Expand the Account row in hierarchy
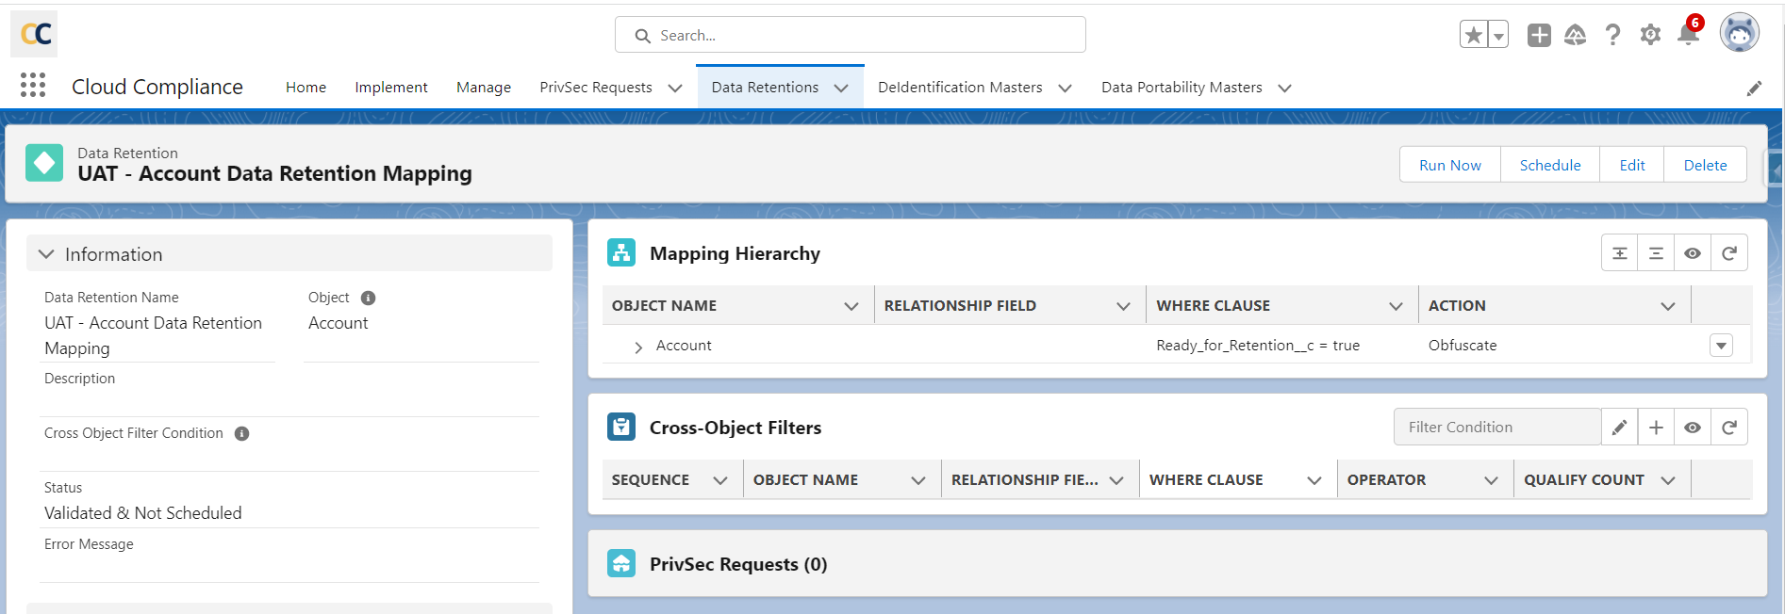The height and width of the screenshot is (614, 1785). 638,347
